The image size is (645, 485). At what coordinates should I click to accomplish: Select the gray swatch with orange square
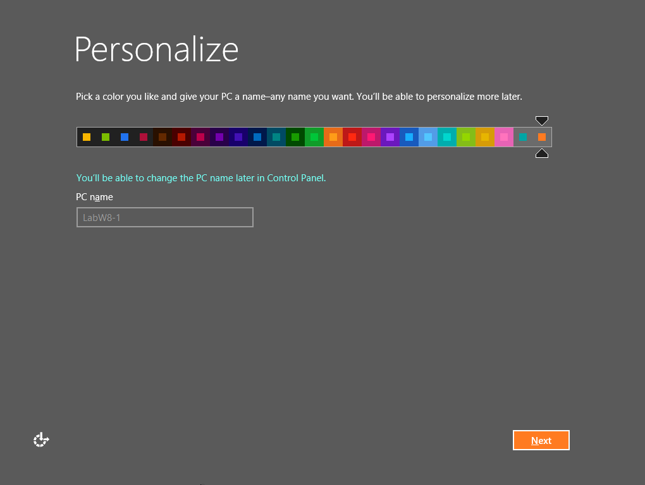coord(542,137)
